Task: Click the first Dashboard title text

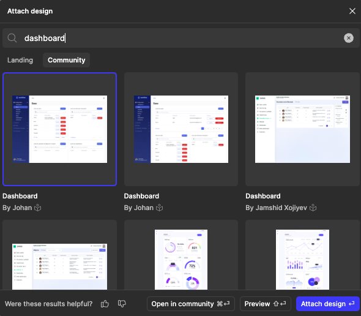Action: [20, 196]
